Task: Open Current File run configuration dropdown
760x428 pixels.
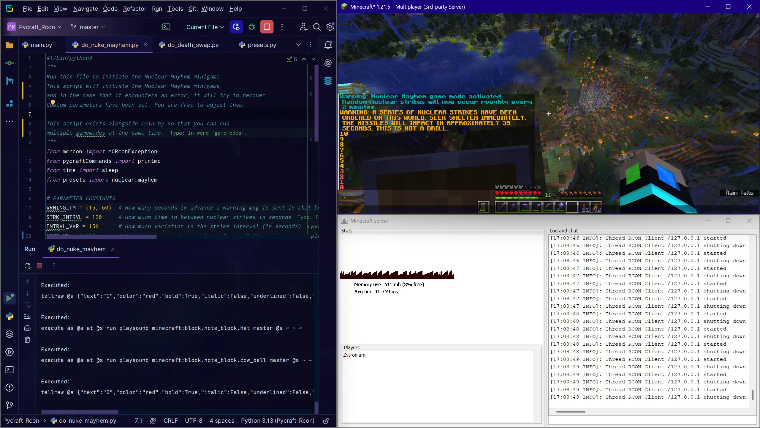Action: coord(205,27)
